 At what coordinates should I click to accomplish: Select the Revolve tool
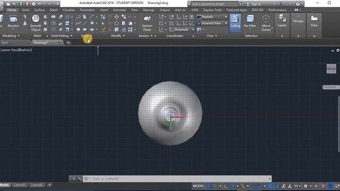click(x=13, y=21)
